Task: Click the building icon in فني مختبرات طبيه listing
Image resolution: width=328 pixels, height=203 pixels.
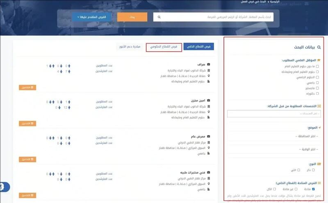Action: click(209, 178)
